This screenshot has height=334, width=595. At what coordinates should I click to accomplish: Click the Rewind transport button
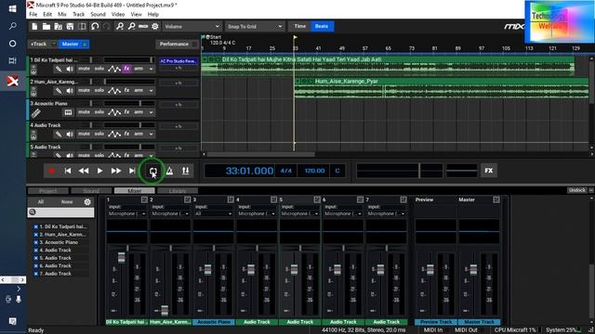click(84, 171)
